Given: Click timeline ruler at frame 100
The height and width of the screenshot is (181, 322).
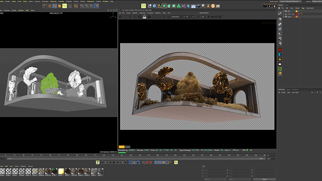Looking at the screenshot, I should tap(86, 156).
